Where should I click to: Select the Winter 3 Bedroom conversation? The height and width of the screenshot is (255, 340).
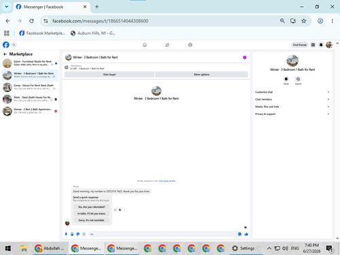tap(30, 75)
